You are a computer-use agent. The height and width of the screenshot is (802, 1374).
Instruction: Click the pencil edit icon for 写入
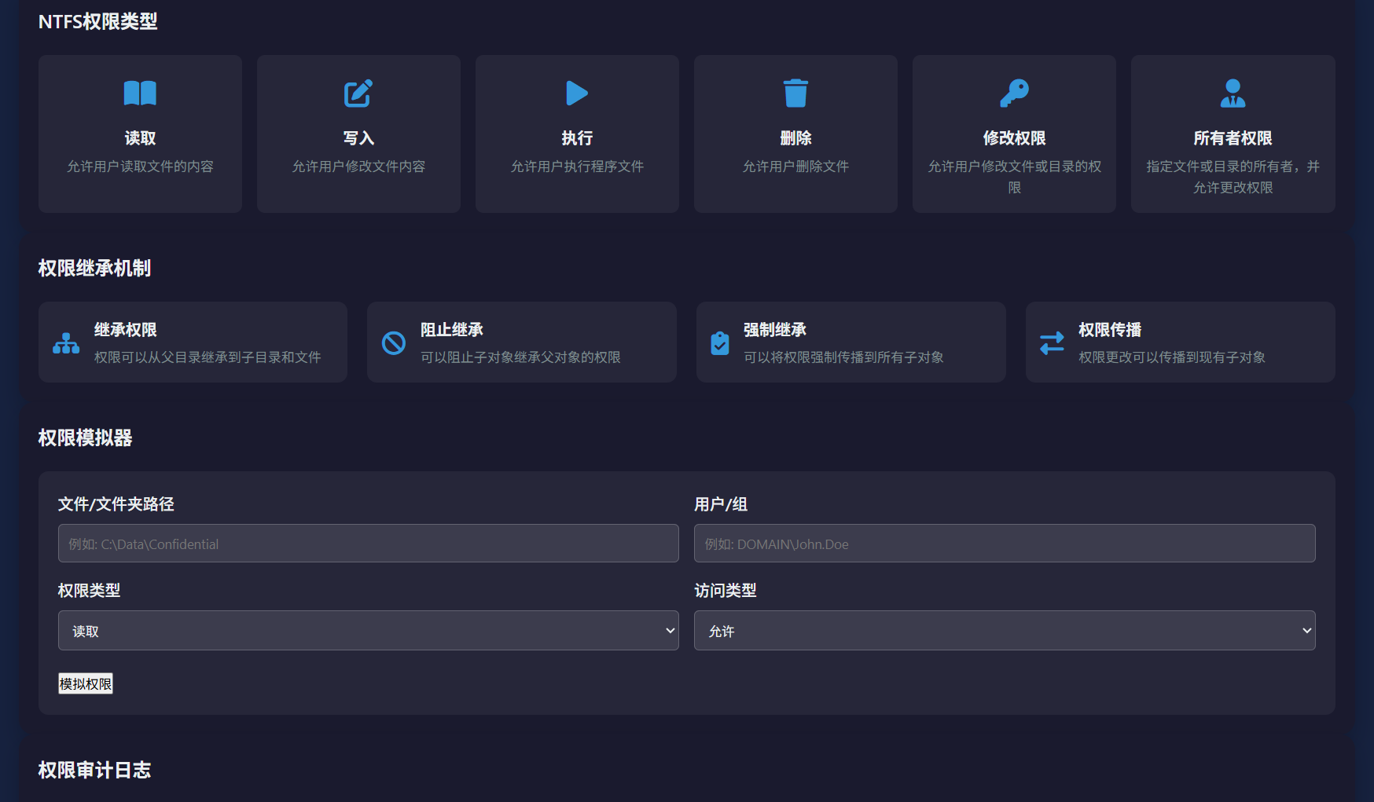click(358, 93)
